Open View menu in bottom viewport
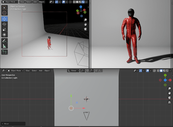 point(27,71)
